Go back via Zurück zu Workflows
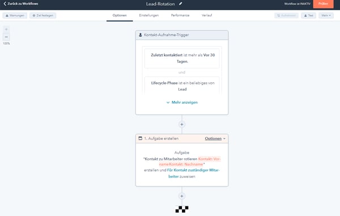Image resolution: width=340 pixels, height=216 pixels. [21, 4]
